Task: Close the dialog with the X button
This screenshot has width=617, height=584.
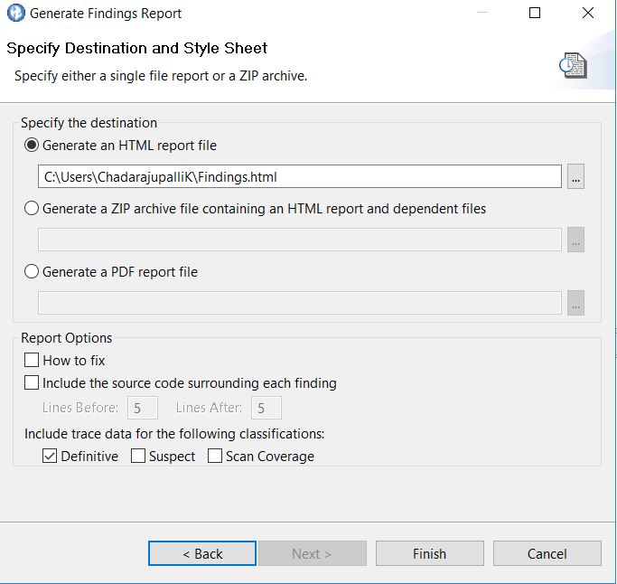Action: 588,14
